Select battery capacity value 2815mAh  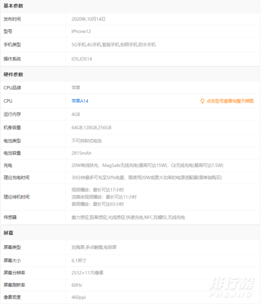[81, 153]
